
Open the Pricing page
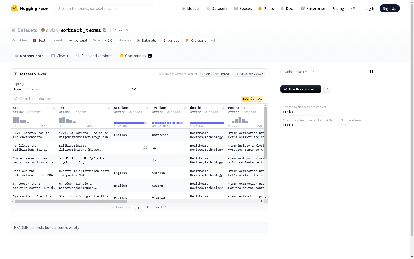tap(338, 8)
